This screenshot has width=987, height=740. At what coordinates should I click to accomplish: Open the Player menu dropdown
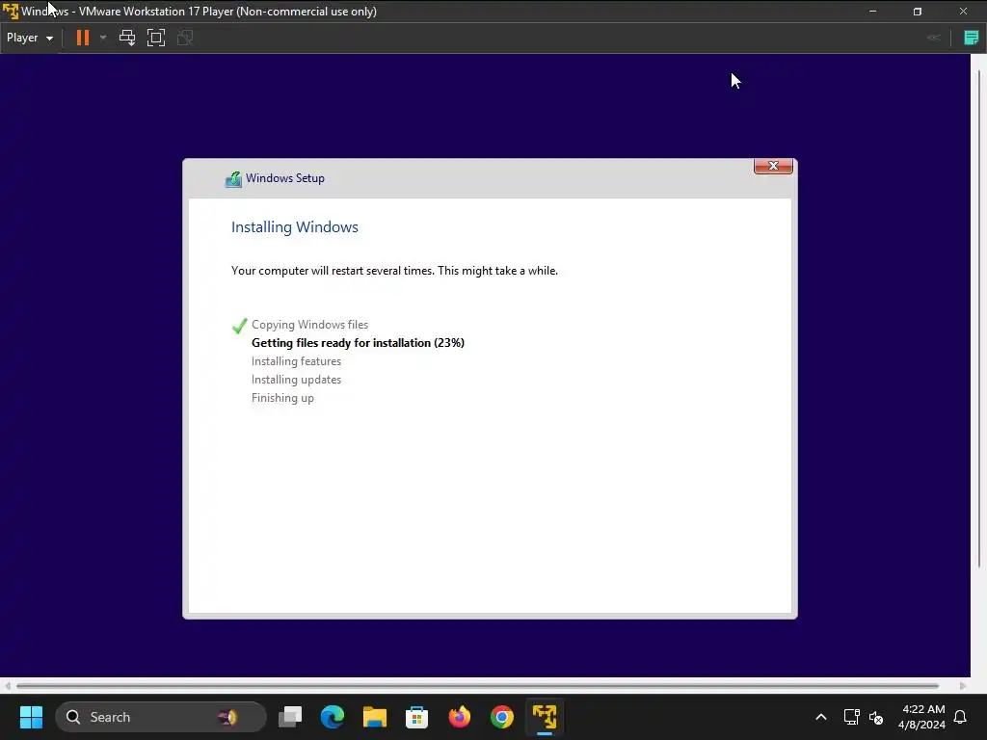(30, 38)
